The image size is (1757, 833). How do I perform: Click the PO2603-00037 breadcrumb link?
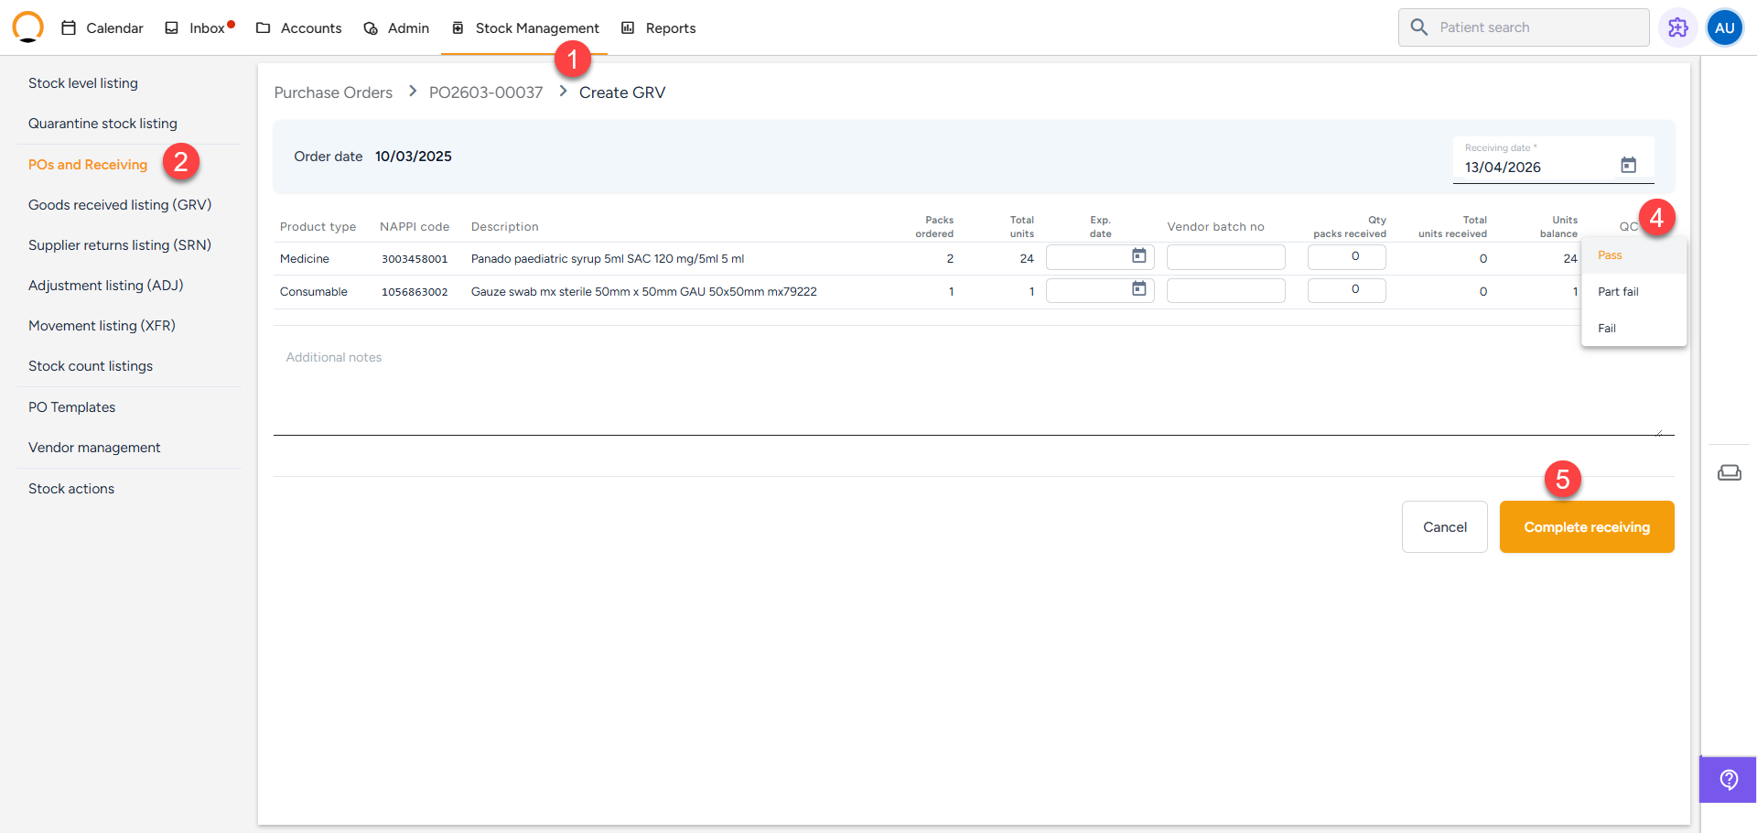tap(485, 92)
